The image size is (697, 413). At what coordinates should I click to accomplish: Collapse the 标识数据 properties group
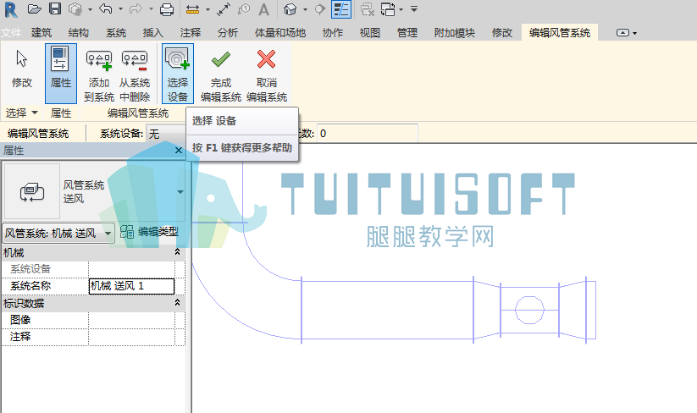click(177, 303)
